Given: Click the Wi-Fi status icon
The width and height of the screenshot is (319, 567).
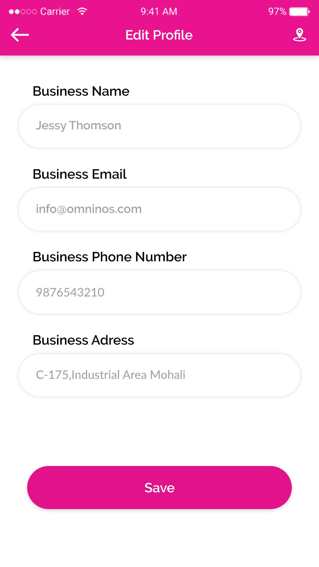Looking at the screenshot, I should tap(82, 11).
